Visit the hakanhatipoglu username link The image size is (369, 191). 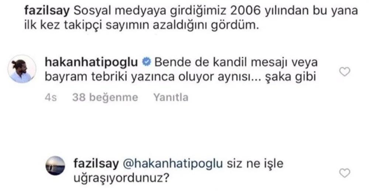pos(91,62)
